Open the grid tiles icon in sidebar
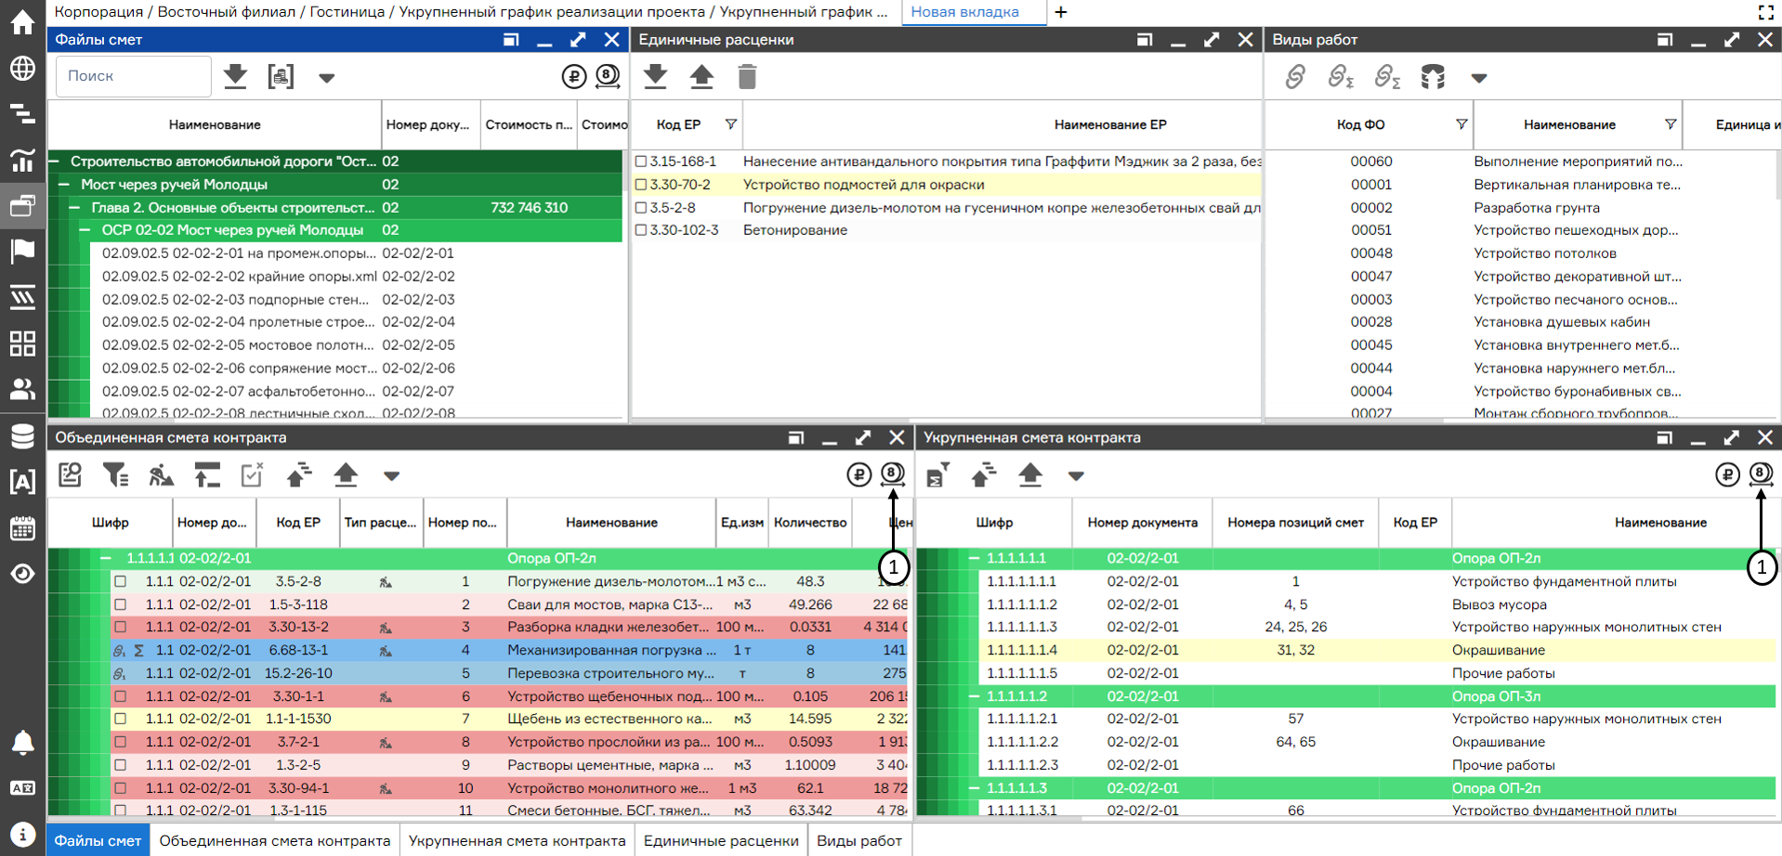1782x856 pixels. [22, 344]
